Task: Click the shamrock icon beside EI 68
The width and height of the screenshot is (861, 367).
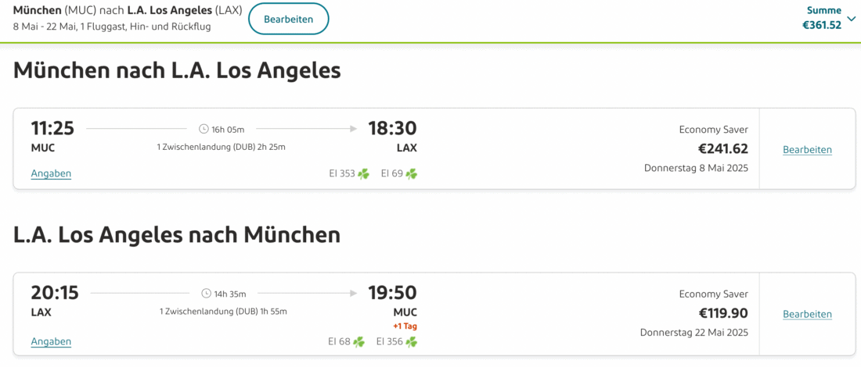Action: (358, 341)
